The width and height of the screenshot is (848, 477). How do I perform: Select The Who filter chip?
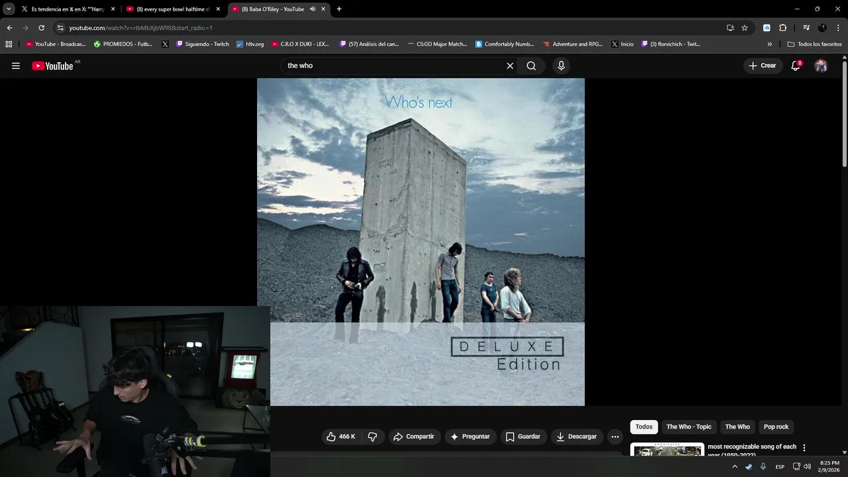point(737,427)
